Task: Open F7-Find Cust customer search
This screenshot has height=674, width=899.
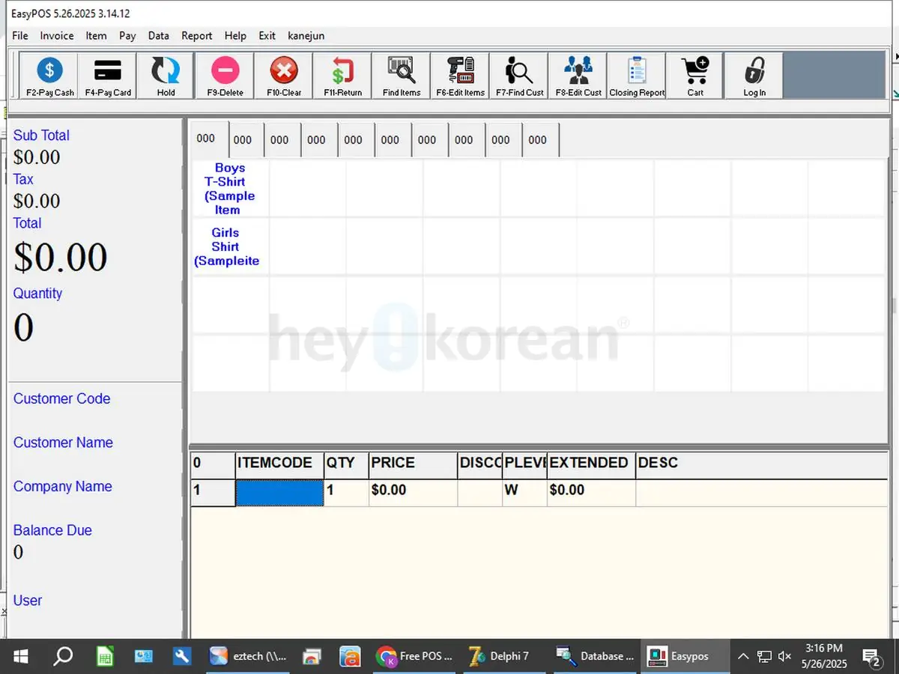Action: pos(519,76)
